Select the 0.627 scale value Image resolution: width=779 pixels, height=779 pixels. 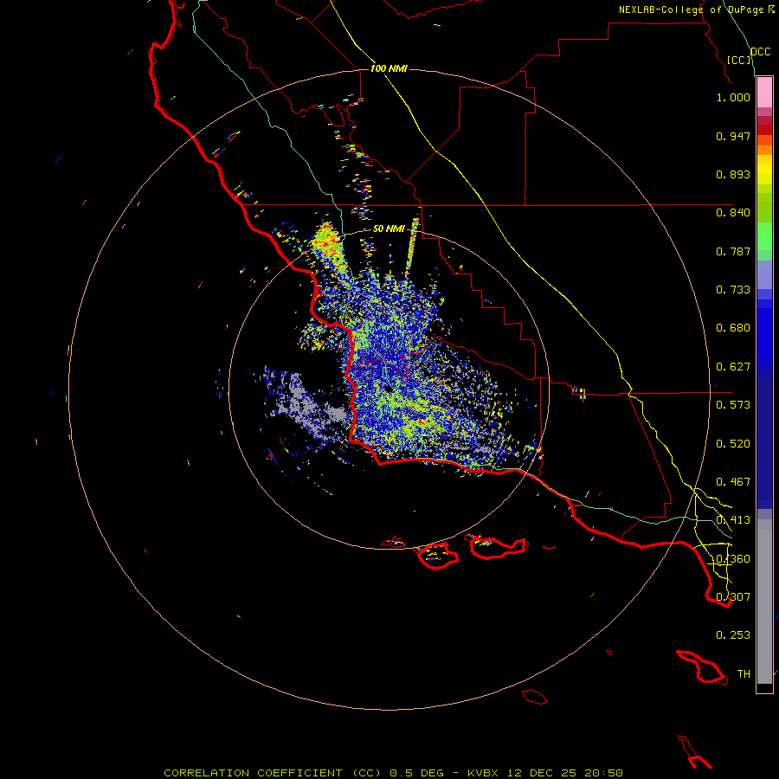pos(733,367)
